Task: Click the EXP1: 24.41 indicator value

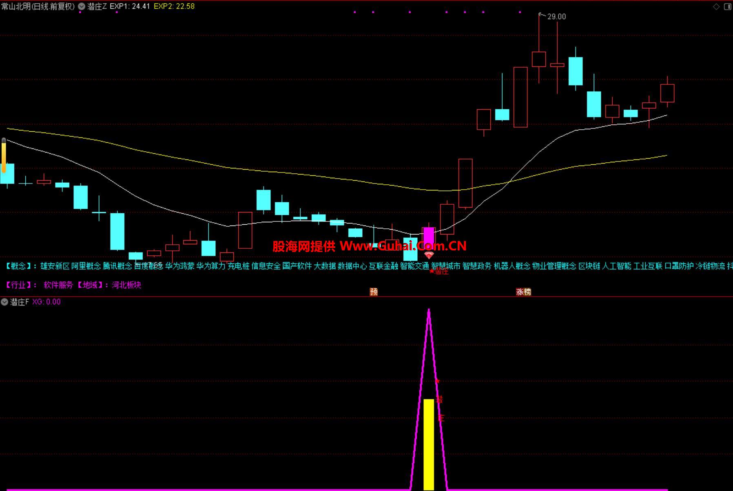Action: click(130, 7)
